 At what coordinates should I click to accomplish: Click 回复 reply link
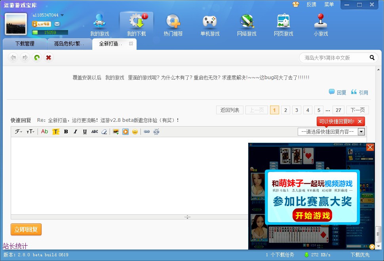tap(337, 92)
